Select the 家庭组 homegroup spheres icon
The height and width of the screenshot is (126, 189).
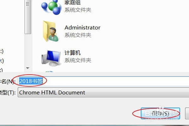pos(51,7)
